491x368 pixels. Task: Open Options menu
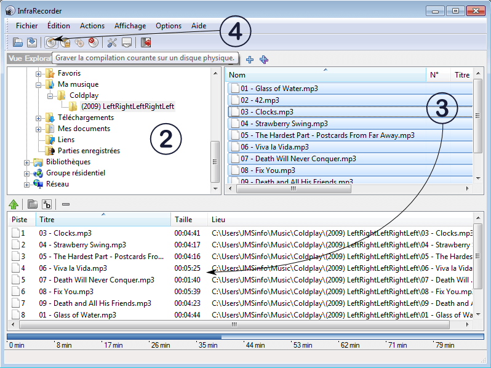tap(169, 26)
